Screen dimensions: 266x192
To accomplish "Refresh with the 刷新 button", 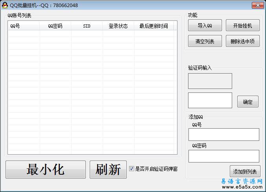I will 108,170.
